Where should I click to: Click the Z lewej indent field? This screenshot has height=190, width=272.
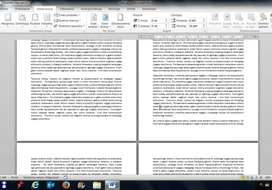[157, 21]
